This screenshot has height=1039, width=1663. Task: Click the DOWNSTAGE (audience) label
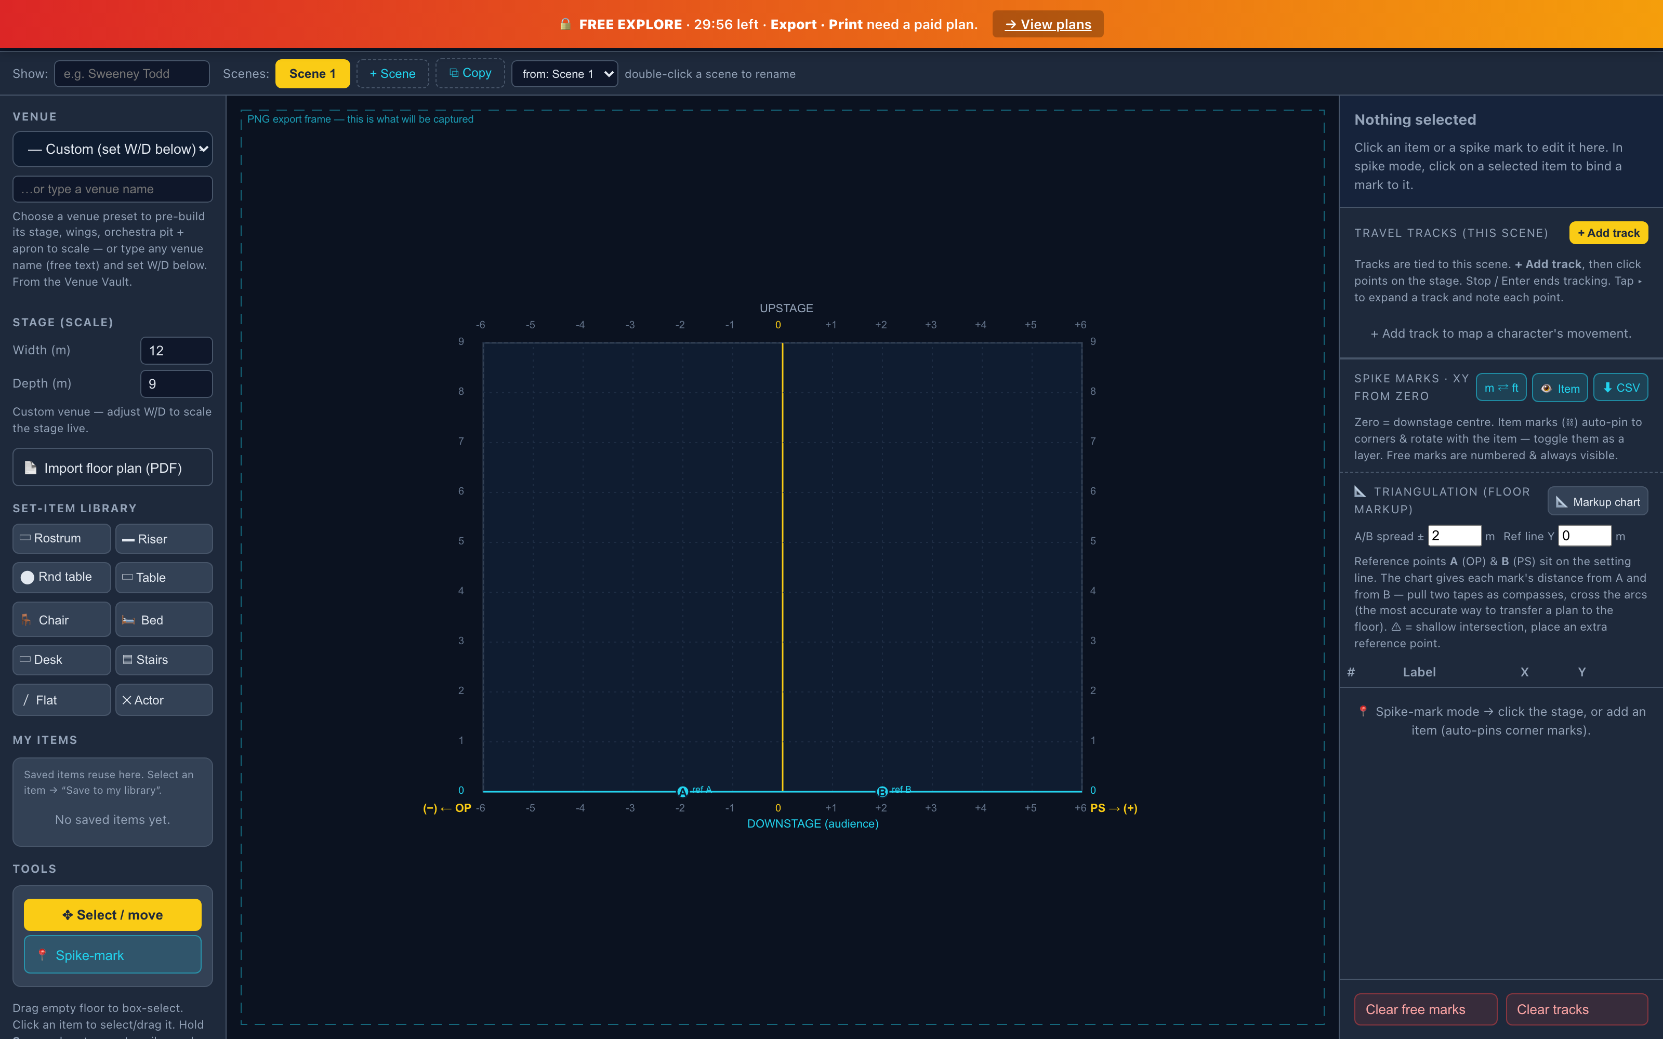(812, 823)
